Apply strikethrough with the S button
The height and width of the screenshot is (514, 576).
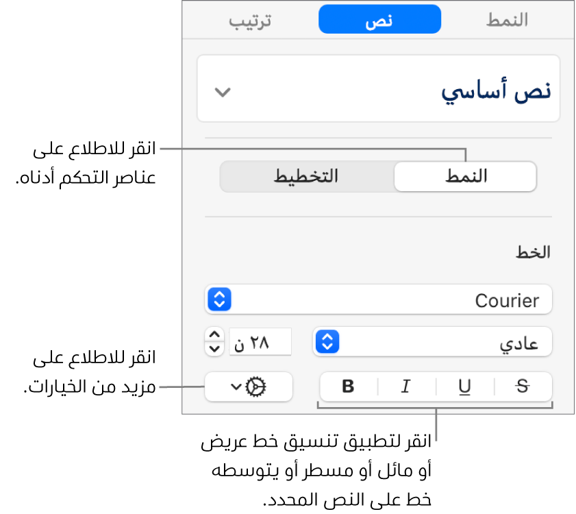[x=523, y=387]
